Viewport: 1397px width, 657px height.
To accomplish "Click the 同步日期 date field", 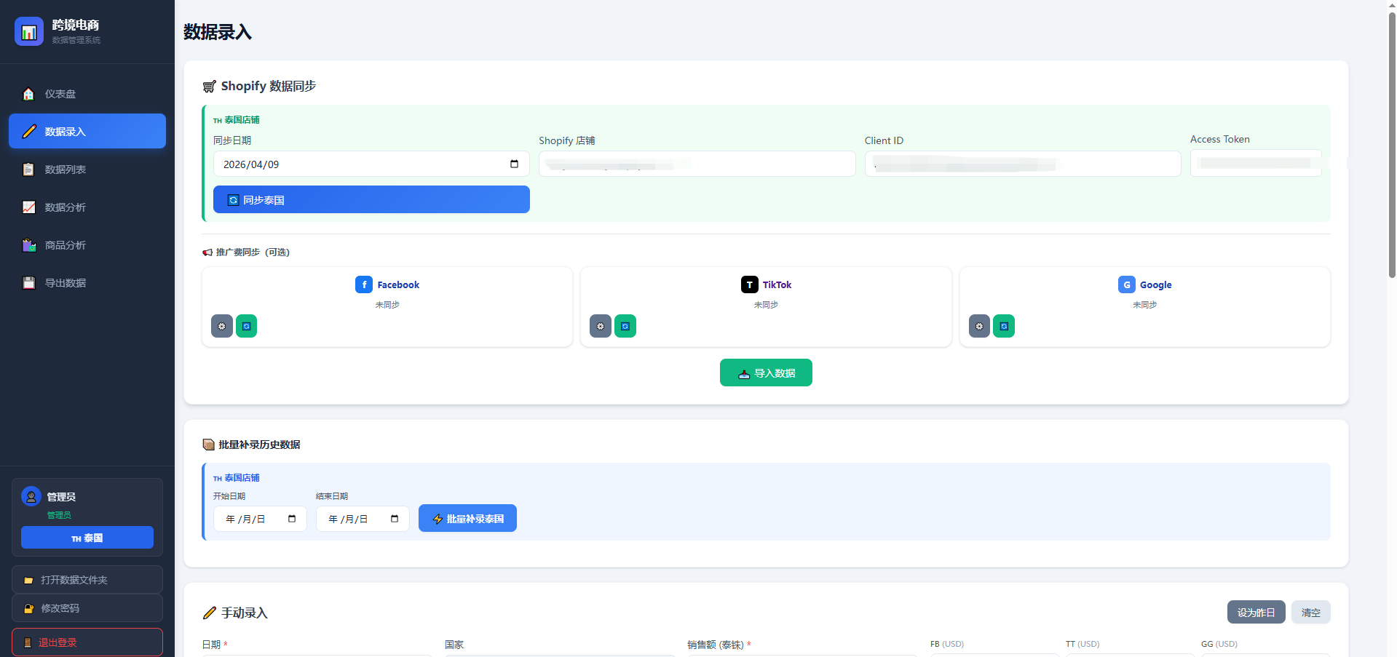I will pyautogui.click(x=371, y=164).
